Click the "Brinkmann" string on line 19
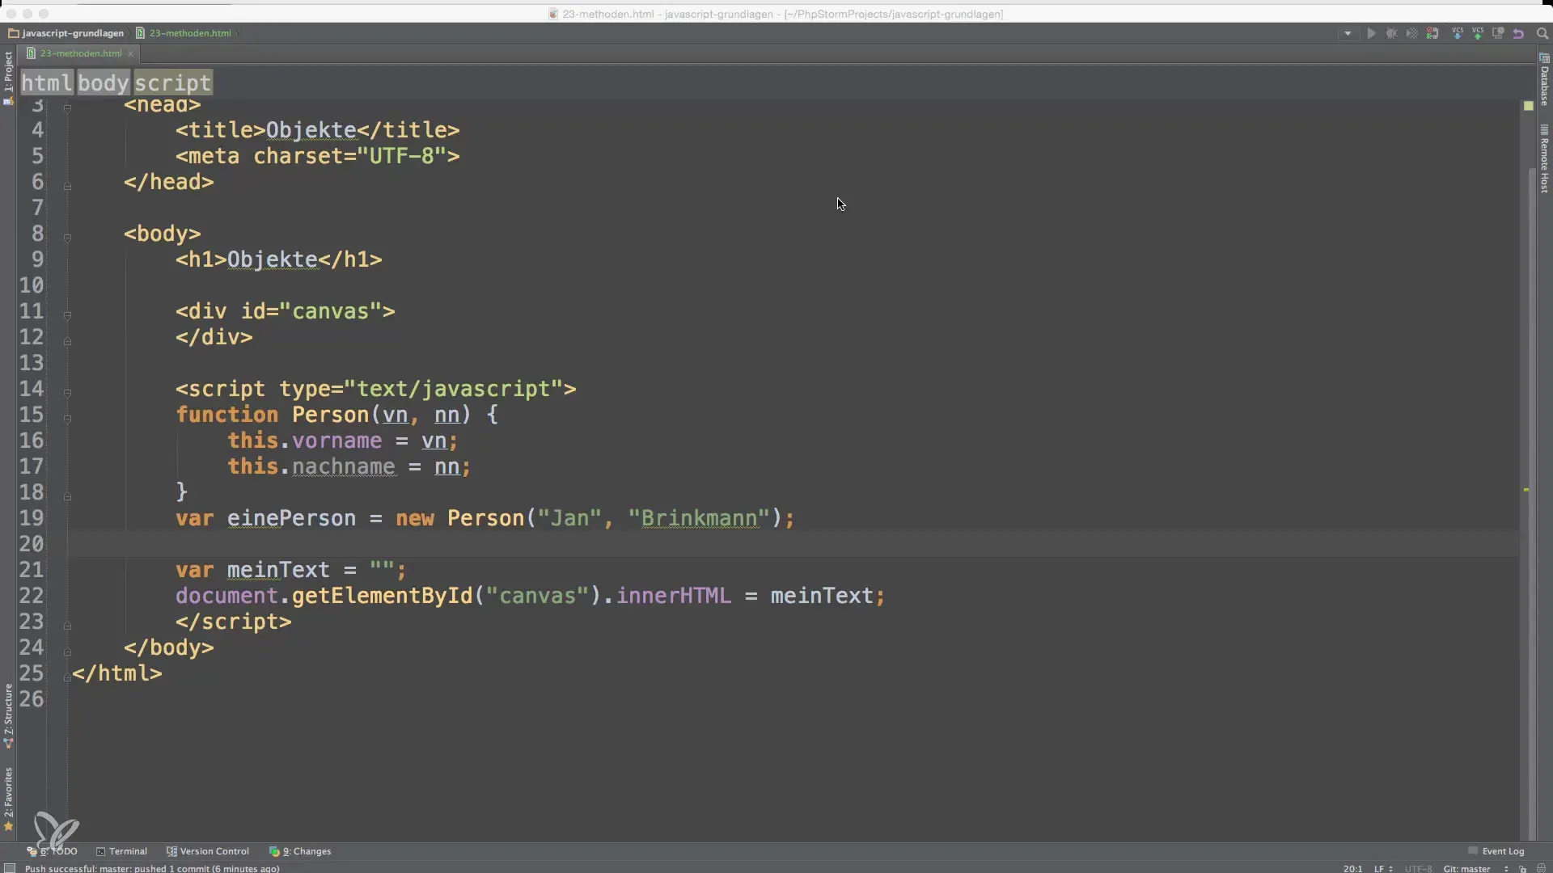1553x873 pixels. (x=699, y=518)
